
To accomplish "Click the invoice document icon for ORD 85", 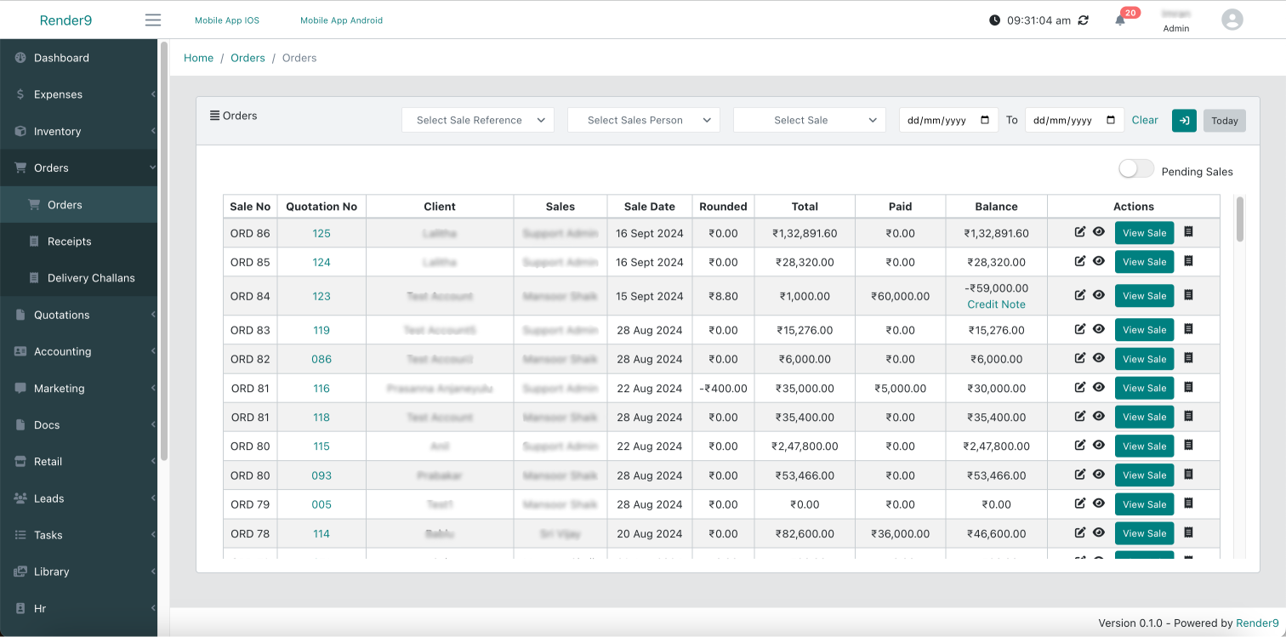I will [1188, 261].
